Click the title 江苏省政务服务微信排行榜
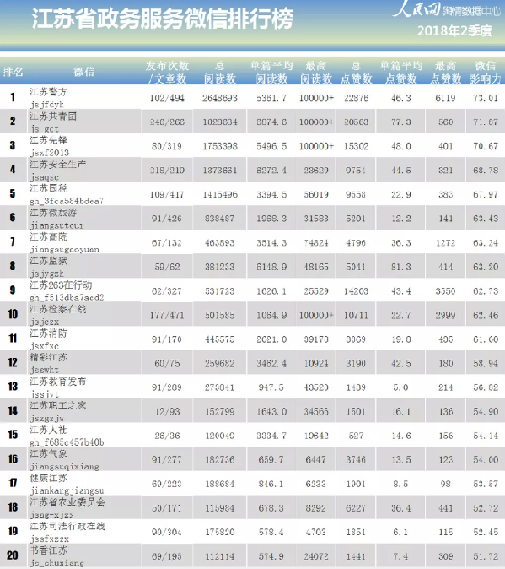Viewport: 505px width, 569px height. pyautogui.click(x=163, y=19)
